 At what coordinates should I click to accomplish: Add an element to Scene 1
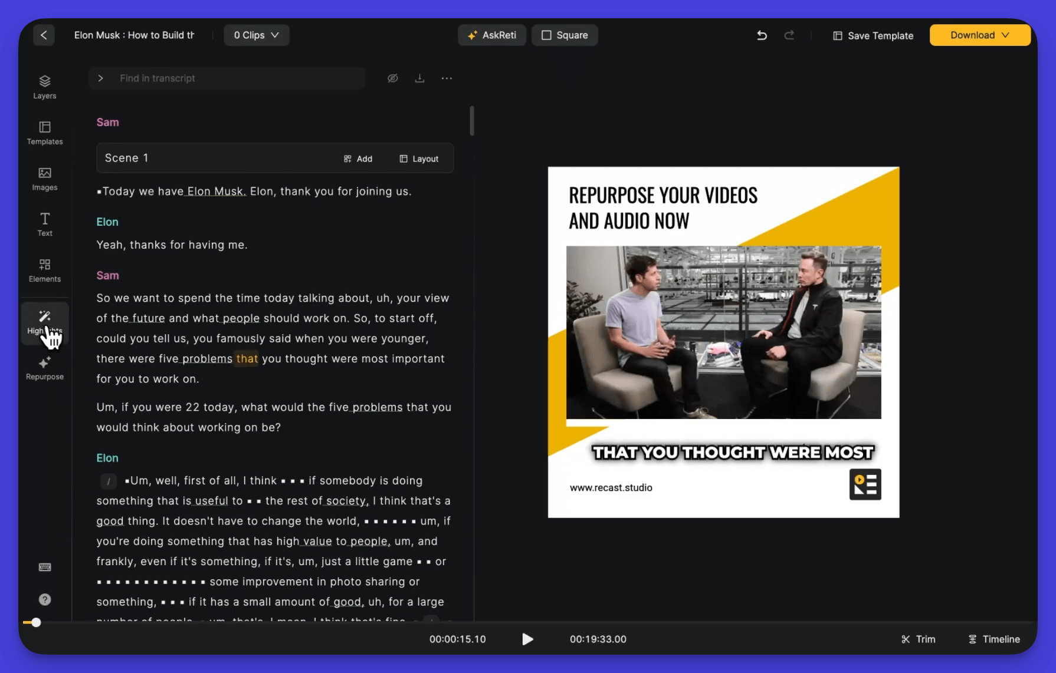point(358,159)
